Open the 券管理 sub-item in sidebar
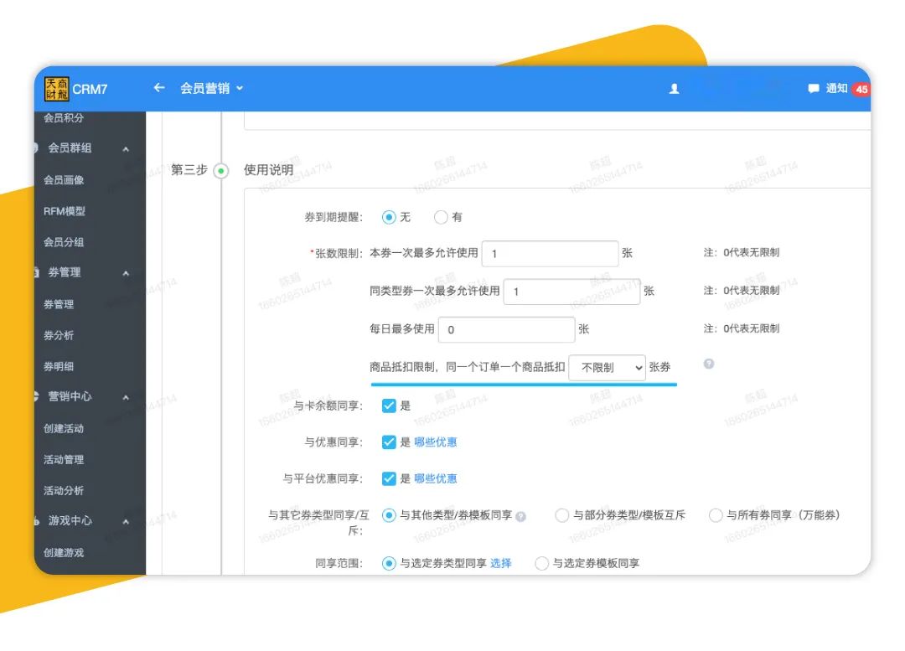905x651 pixels. 59,304
